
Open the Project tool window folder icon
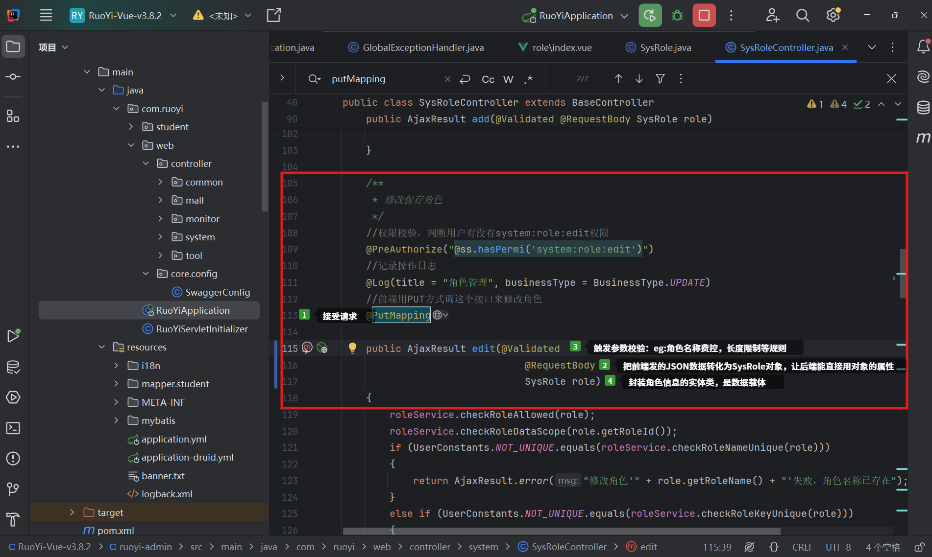click(x=13, y=47)
